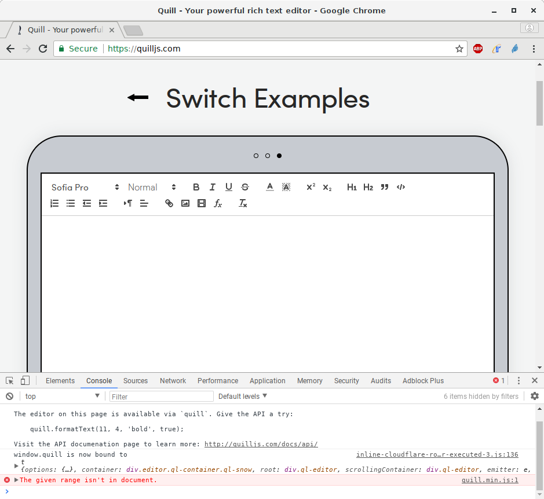Image resolution: width=544 pixels, height=499 pixels.
Task: Open console settings gear
Action: click(535, 396)
